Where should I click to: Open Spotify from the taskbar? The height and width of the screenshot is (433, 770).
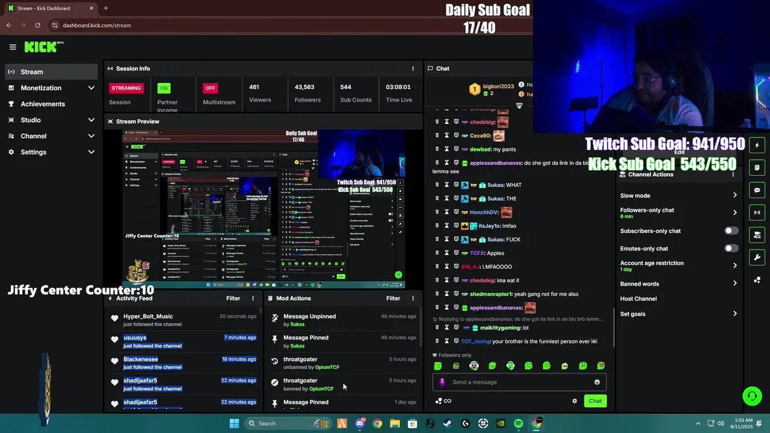point(519,423)
